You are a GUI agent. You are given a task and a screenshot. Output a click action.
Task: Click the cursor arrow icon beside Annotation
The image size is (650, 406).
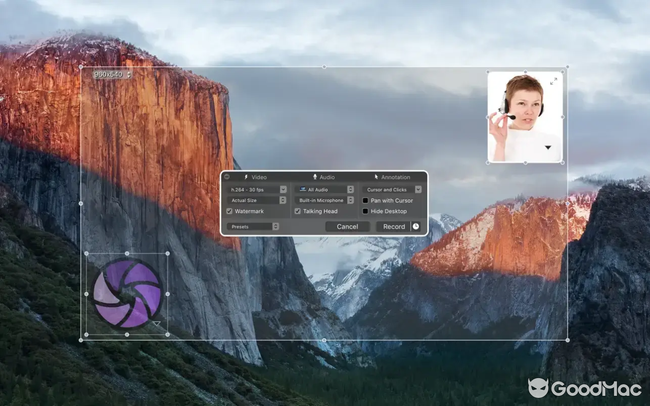[376, 177]
